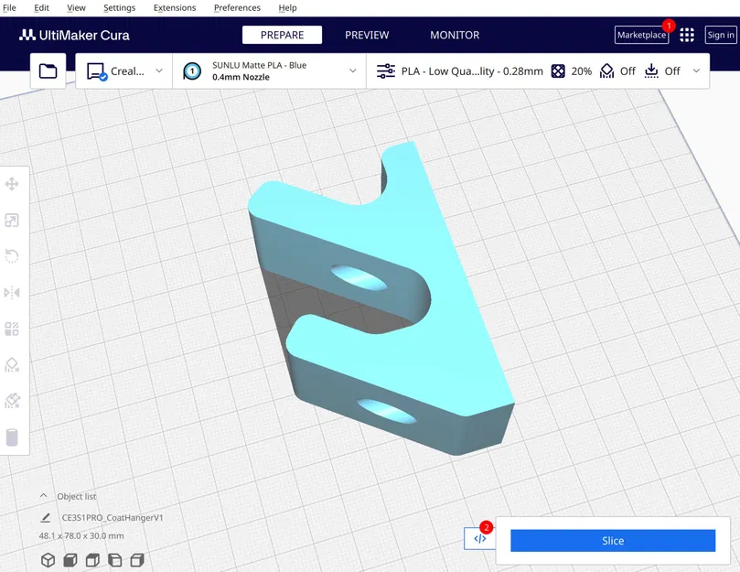
Task: Switch to the PREPARE stage
Action: [x=283, y=35]
